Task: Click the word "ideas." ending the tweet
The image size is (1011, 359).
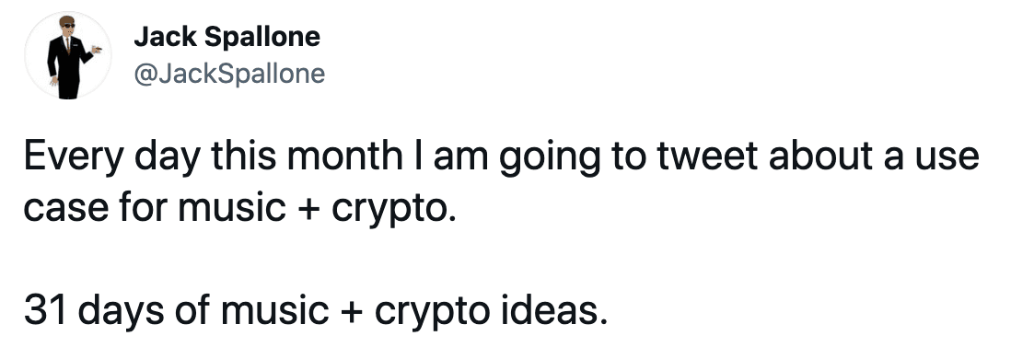Action: 553,310
